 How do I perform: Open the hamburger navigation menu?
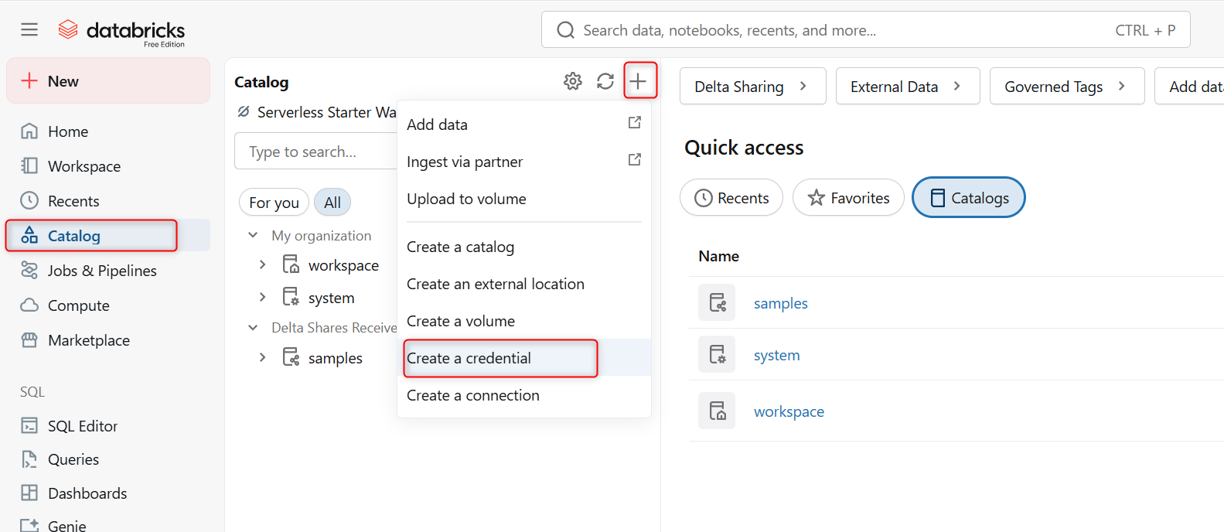pos(29,29)
